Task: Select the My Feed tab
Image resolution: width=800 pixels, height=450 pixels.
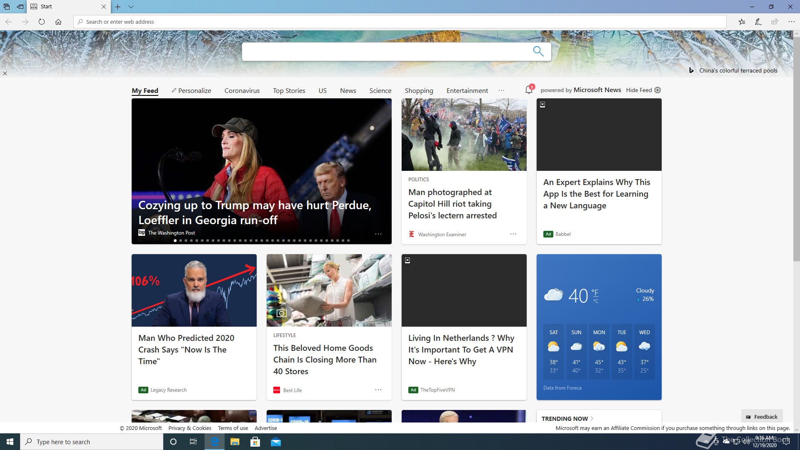Action: click(x=145, y=90)
